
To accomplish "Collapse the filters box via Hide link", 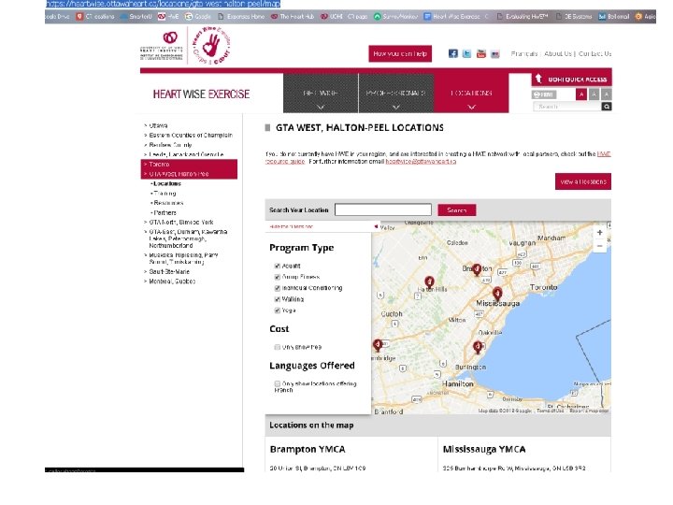I will click(292, 226).
